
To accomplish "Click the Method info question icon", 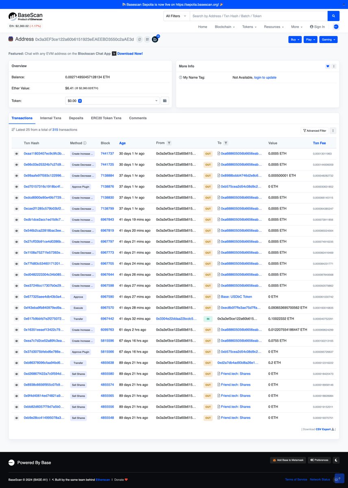I will click(85, 143).
